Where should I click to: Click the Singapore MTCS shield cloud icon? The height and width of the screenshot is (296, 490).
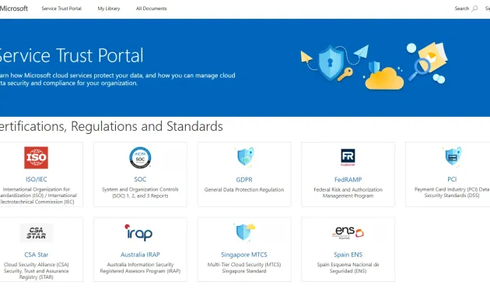pyautogui.click(x=245, y=232)
